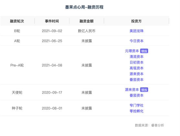Click the 融资金额 column header
This screenshot has height=136, width=180.
click(x=86, y=21)
